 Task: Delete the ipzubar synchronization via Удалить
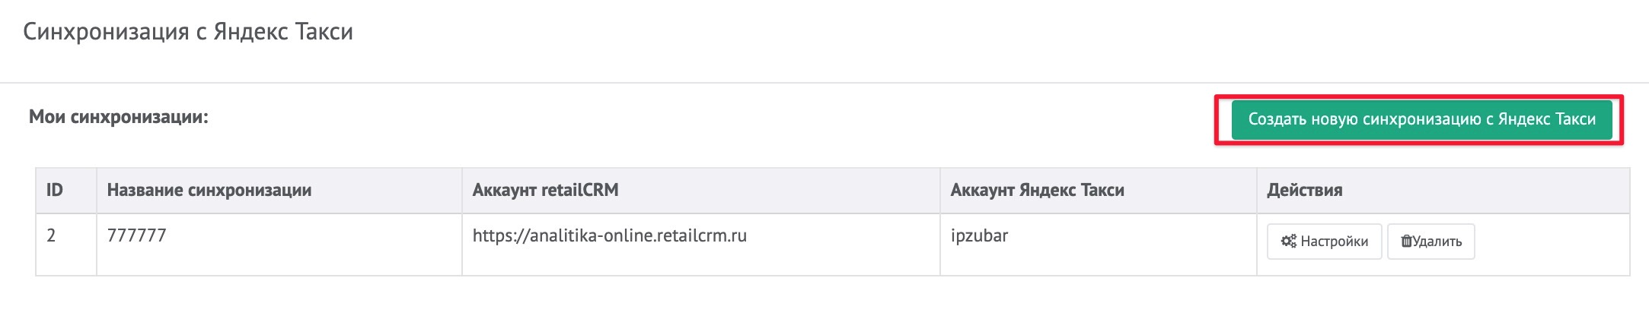point(1431,242)
